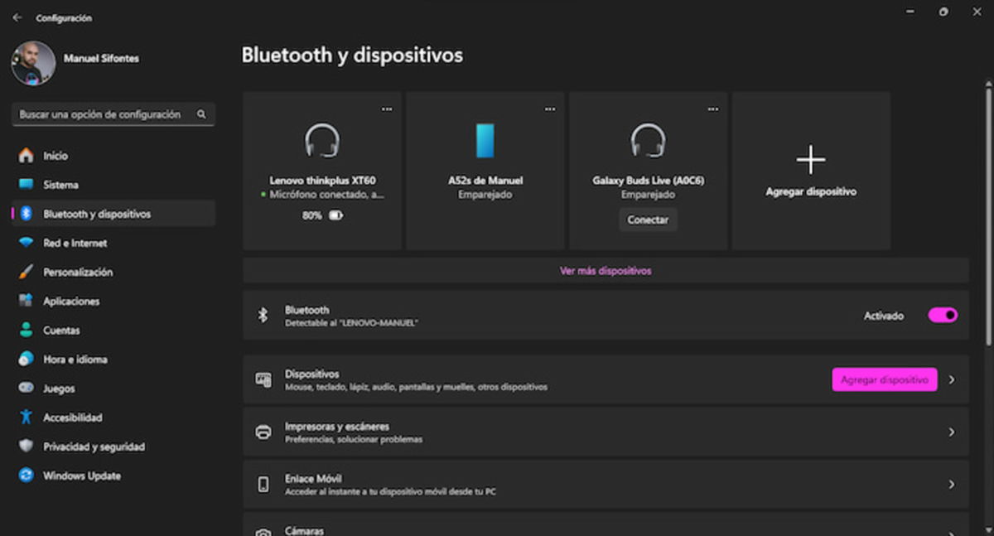Image resolution: width=994 pixels, height=536 pixels.
Task: Open options menu for A52s de Manuel
Action: [549, 108]
